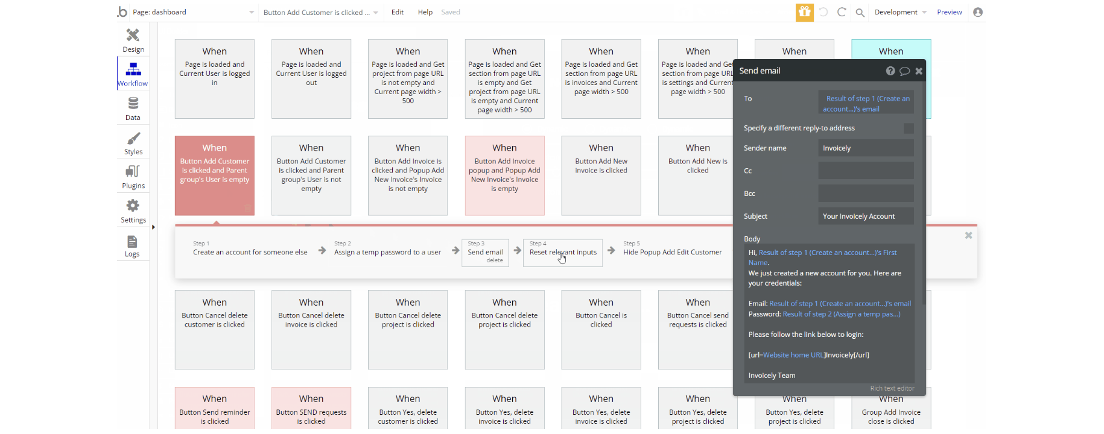Click the Subject input field

[x=866, y=216]
